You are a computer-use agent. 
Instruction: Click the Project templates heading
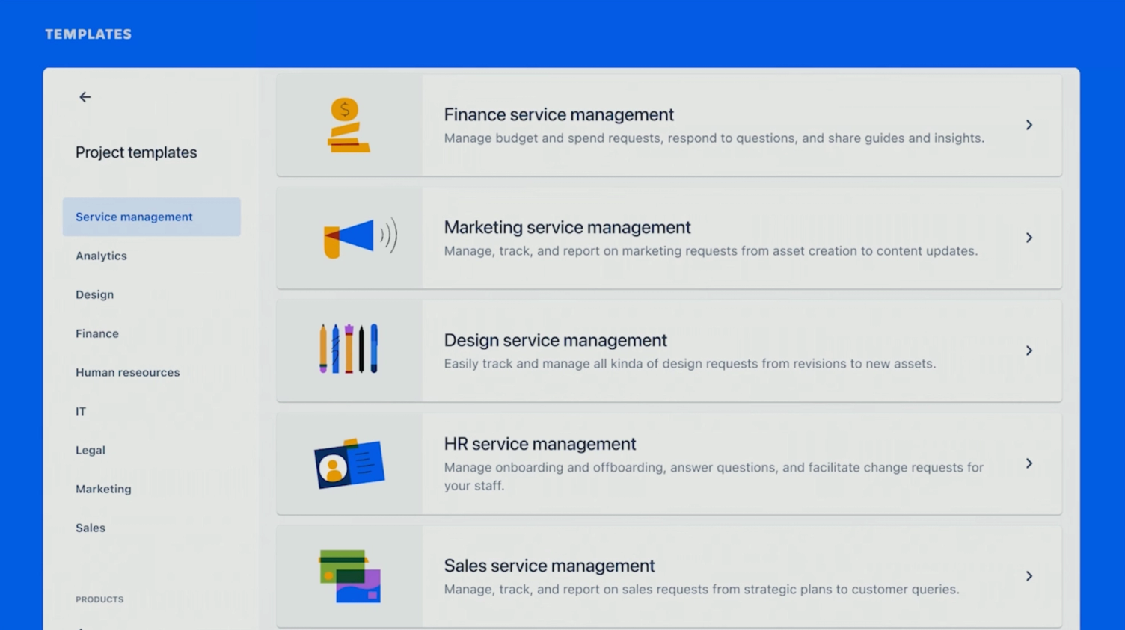pyautogui.click(x=136, y=152)
